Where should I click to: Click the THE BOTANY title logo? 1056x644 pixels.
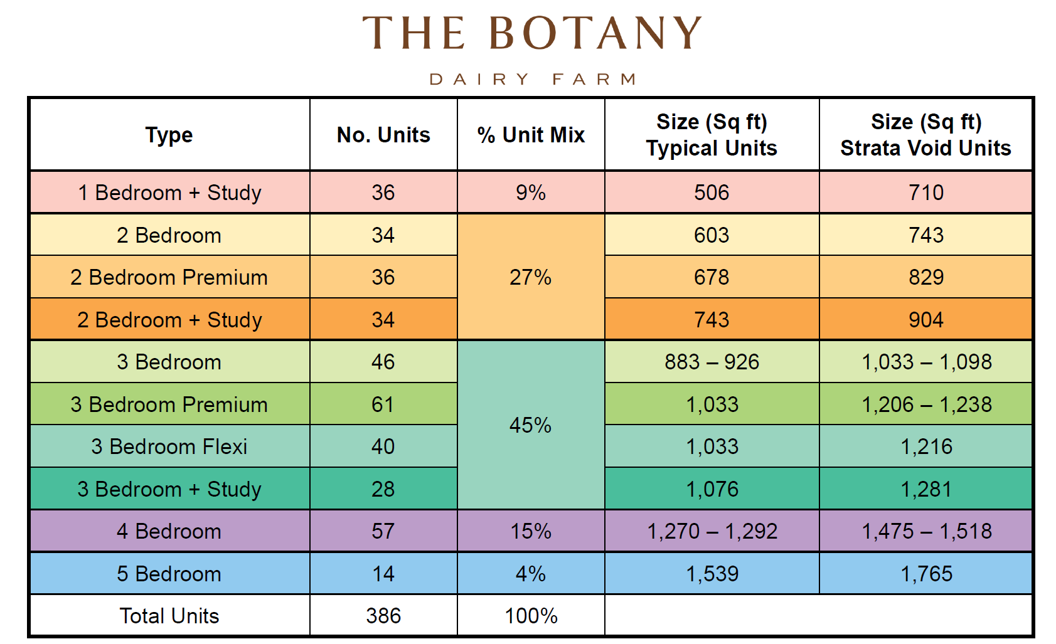pos(531,33)
